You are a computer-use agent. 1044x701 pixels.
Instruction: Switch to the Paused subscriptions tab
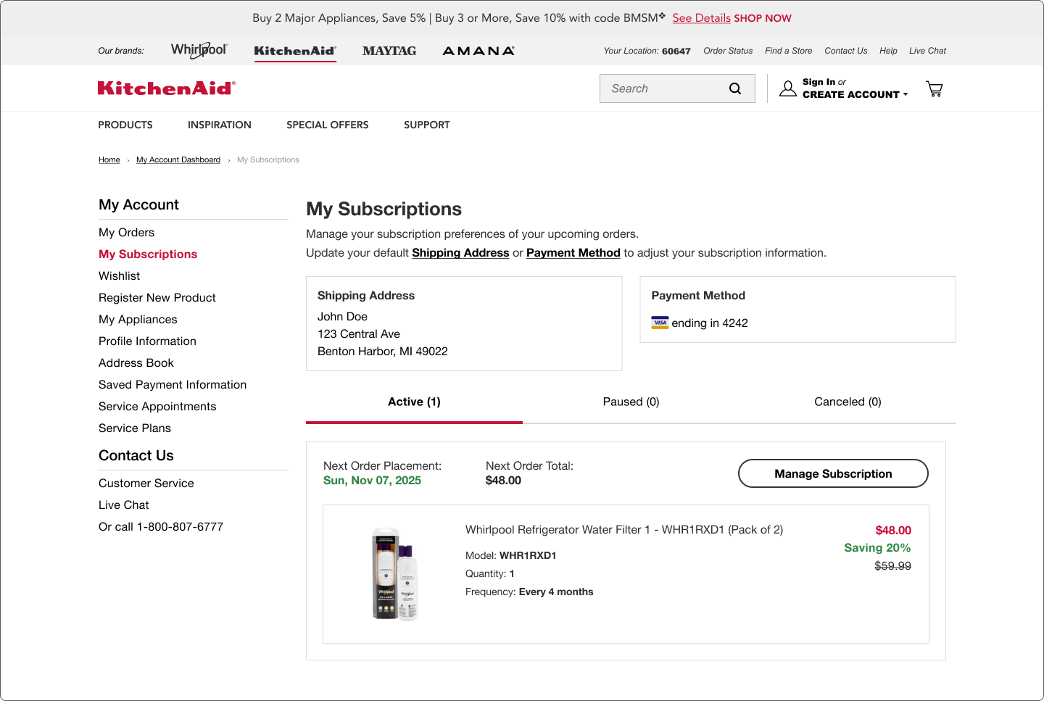[x=631, y=402]
